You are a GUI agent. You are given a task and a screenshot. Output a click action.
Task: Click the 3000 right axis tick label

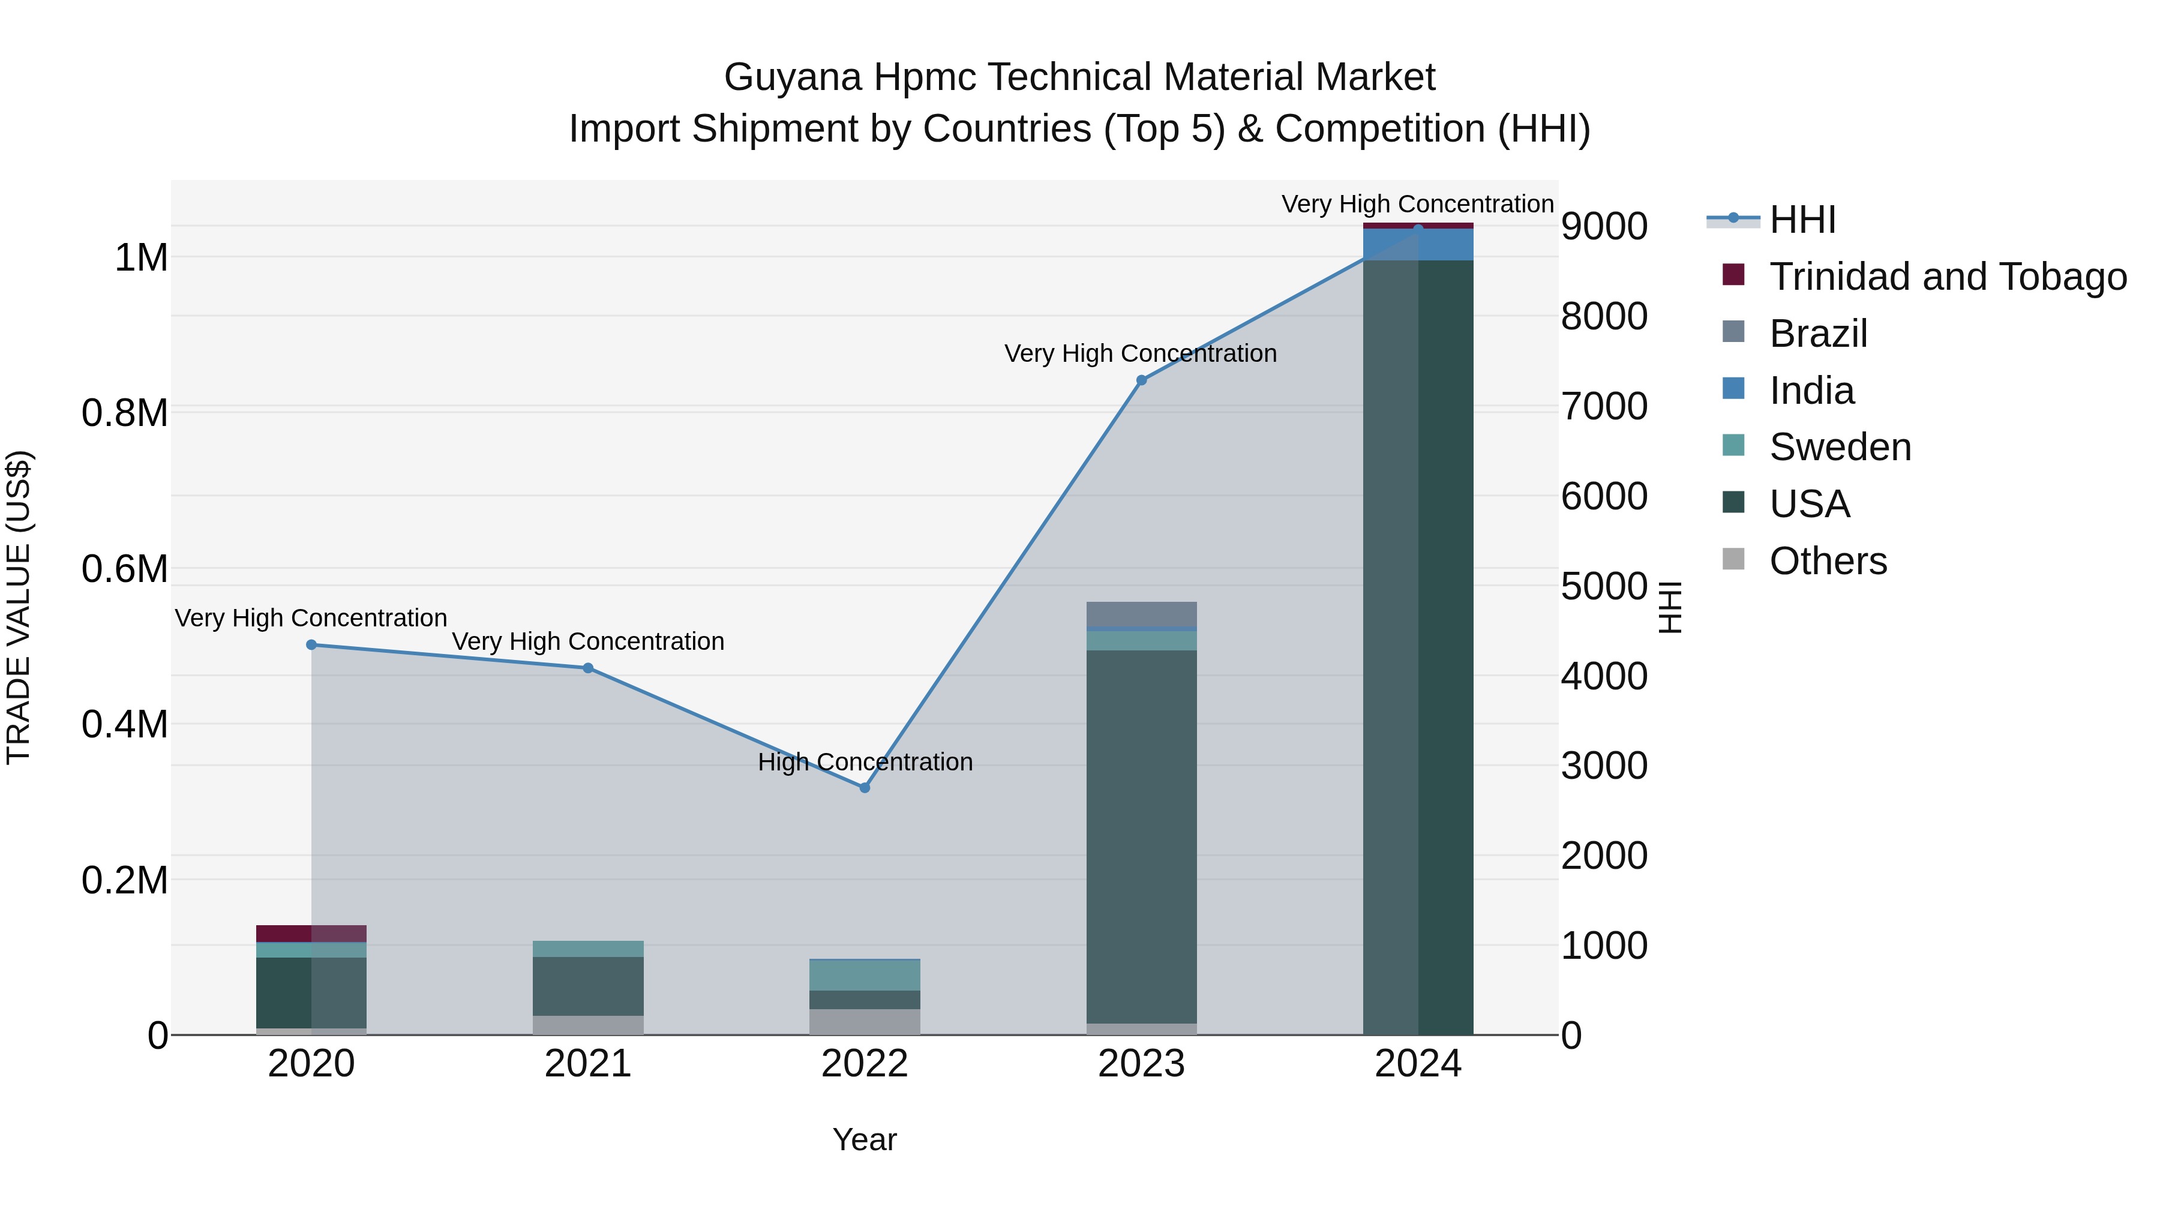pos(1604,766)
